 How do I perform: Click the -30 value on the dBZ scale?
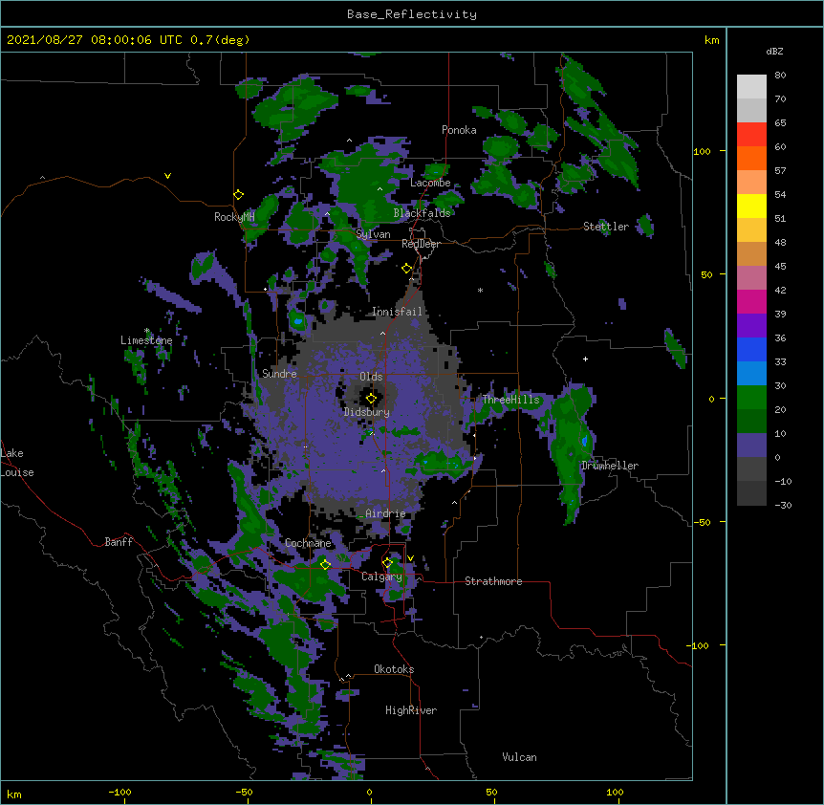click(x=783, y=506)
